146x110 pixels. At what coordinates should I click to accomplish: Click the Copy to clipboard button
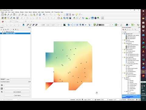17,92
